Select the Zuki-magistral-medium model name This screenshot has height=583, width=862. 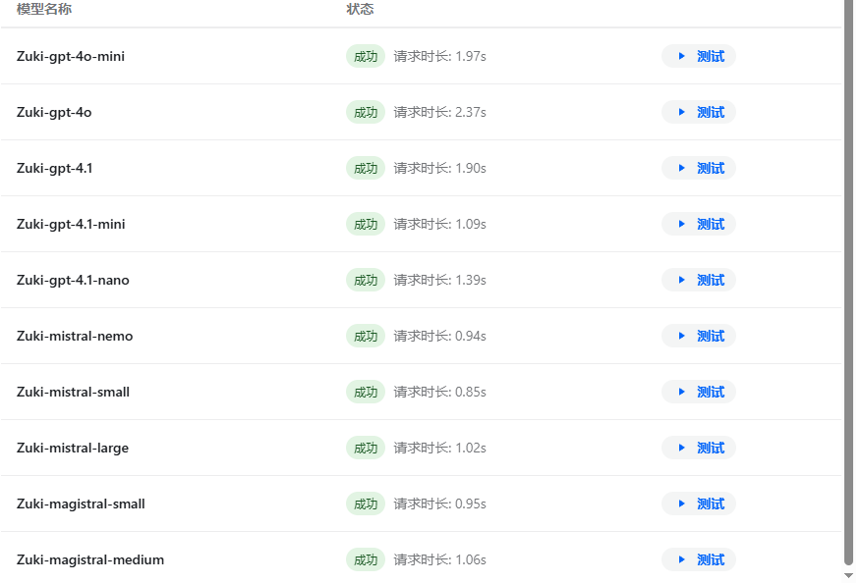pyautogui.click(x=90, y=560)
